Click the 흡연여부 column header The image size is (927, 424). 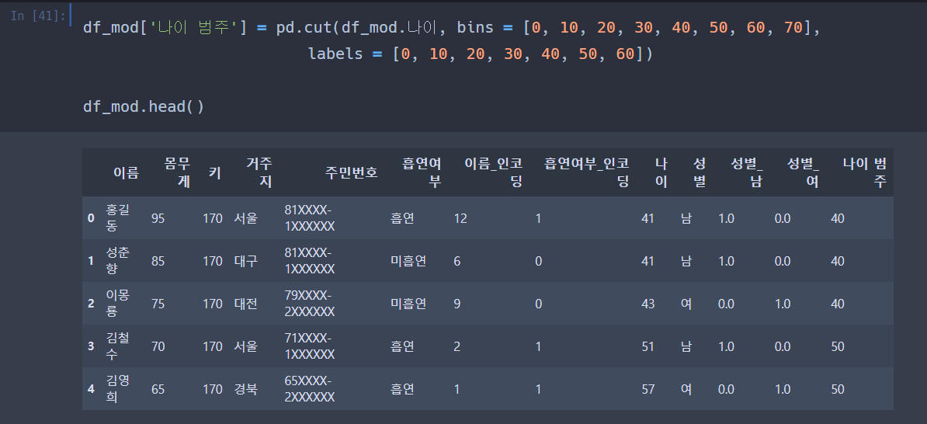(x=422, y=172)
